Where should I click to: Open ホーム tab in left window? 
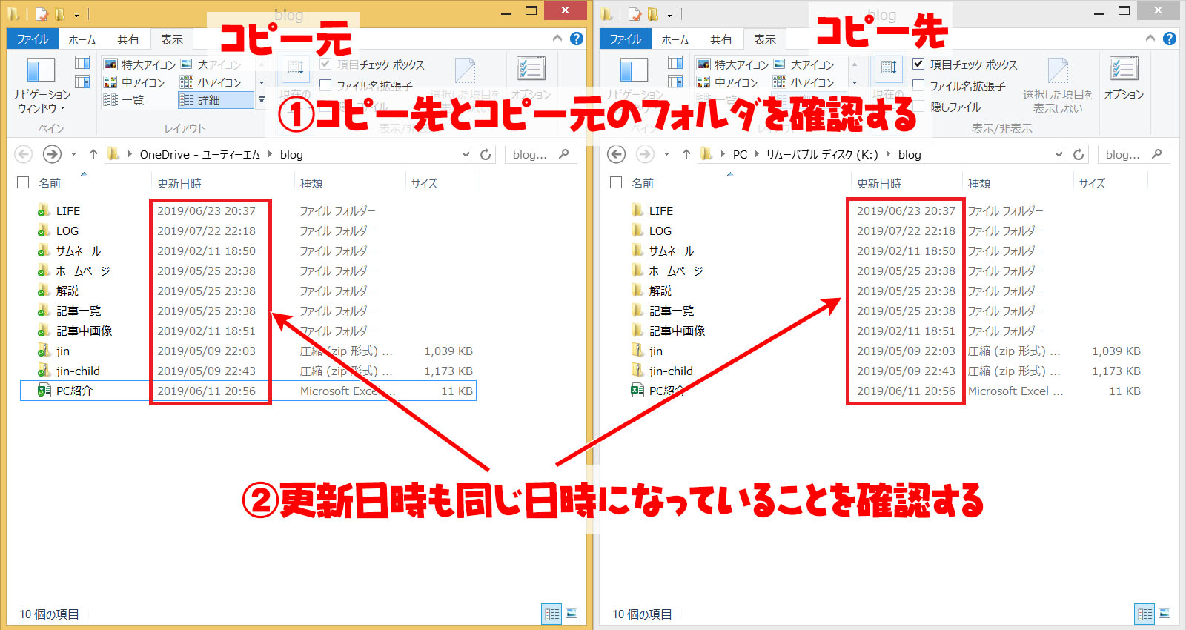pos(82,39)
